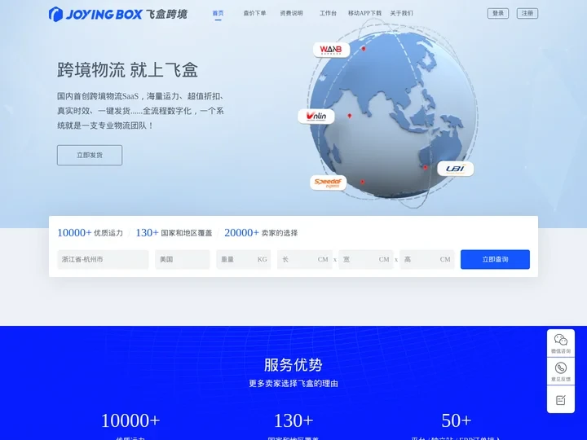Click the blue 立即查询 button
This screenshot has height=440, width=587.
click(495, 259)
